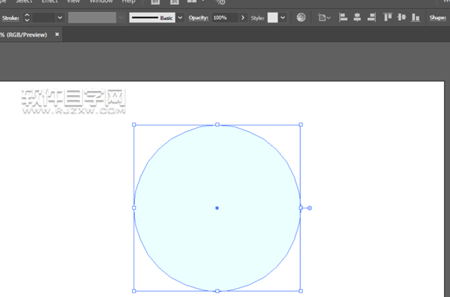
Task: Open the Stroke panel link
Action: tap(10, 18)
